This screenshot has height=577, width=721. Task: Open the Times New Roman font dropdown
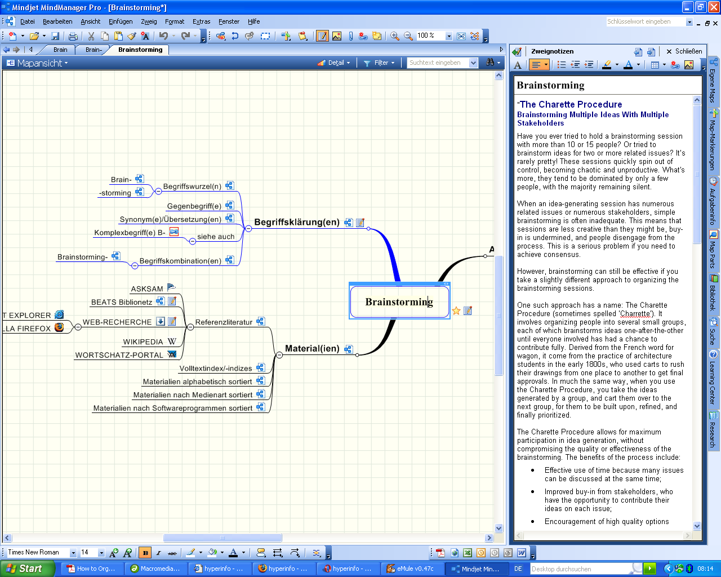(73, 553)
